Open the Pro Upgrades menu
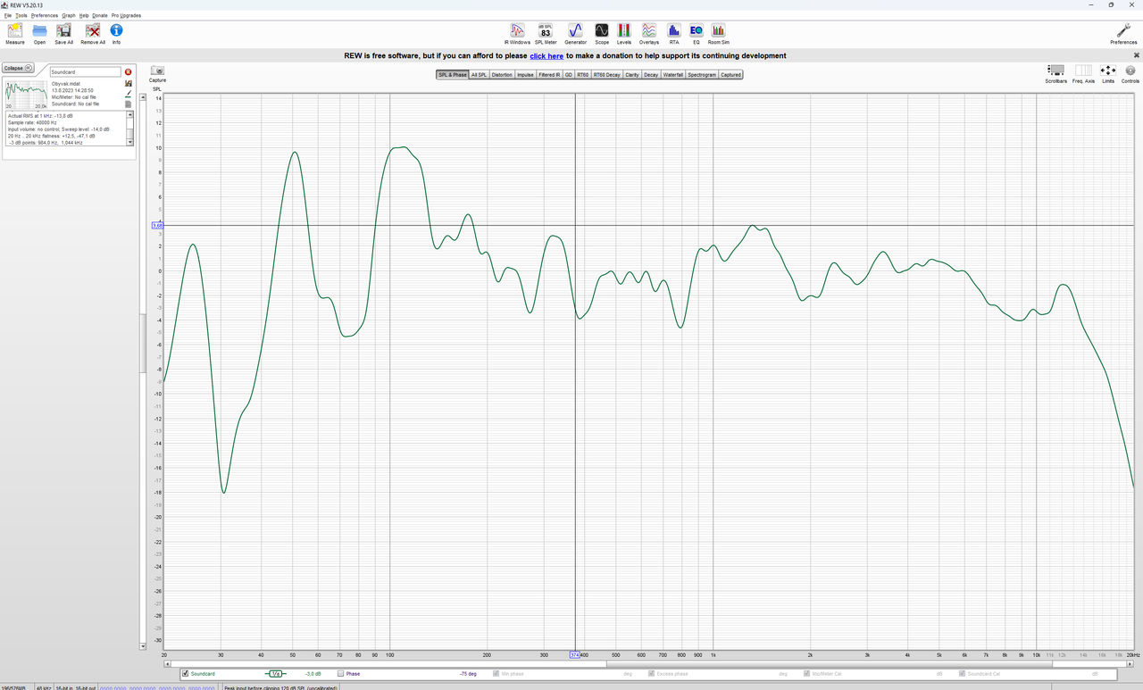 point(126,15)
